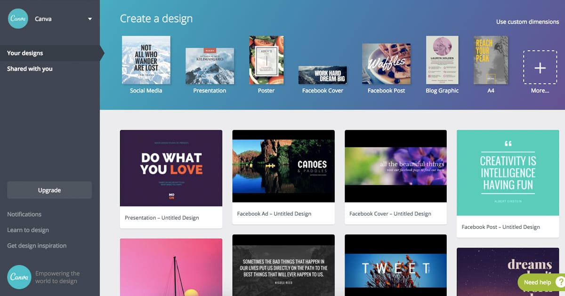The height and width of the screenshot is (296, 565).
Task: Choose the Facebook Cover design type
Action: coord(323,75)
